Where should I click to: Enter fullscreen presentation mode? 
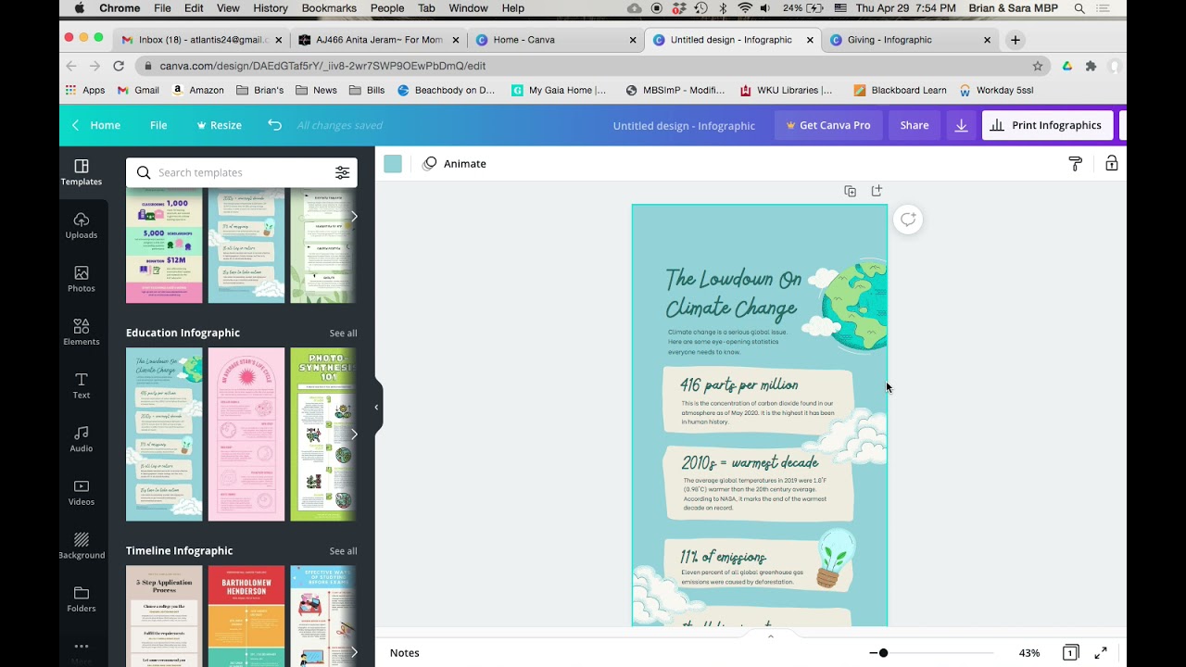[1101, 653]
